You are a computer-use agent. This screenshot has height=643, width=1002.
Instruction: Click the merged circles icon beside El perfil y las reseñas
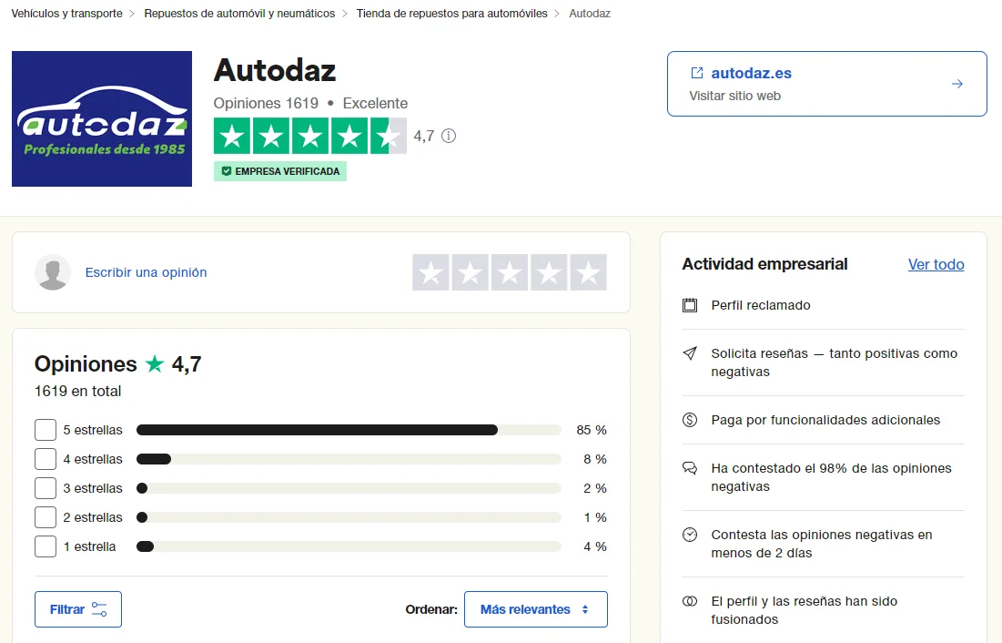[690, 601]
